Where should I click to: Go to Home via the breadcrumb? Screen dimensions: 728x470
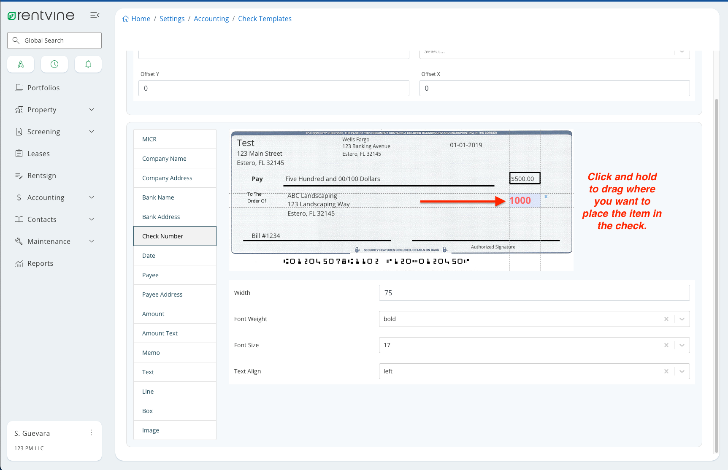point(140,19)
